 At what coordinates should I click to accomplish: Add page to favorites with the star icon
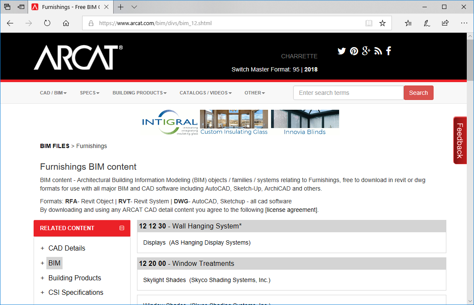click(383, 23)
